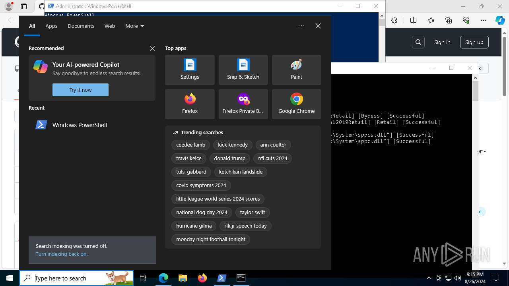Open volume control tray icon
The image size is (509, 286).
click(x=458, y=278)
